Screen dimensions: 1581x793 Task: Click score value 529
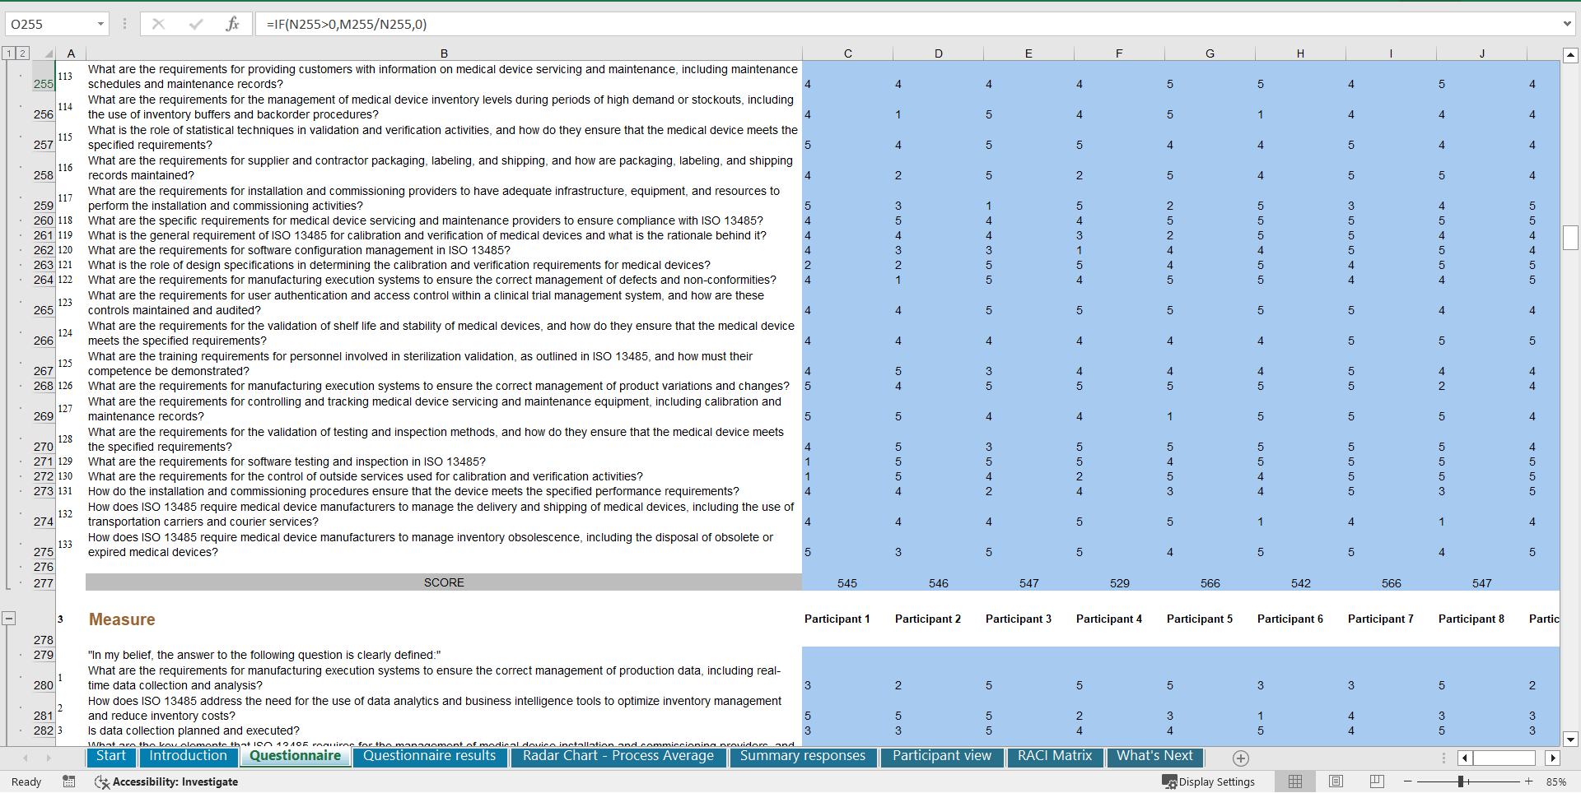pos(1119,583)
